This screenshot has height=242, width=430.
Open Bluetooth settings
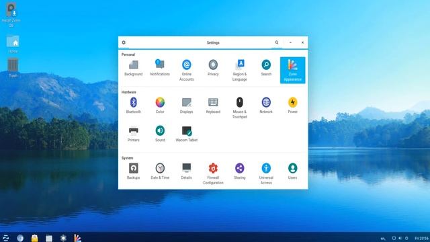[x=133, y=106]
